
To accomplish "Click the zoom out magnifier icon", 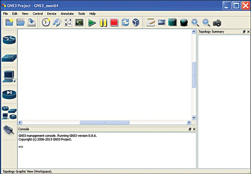I will point(206,23).
